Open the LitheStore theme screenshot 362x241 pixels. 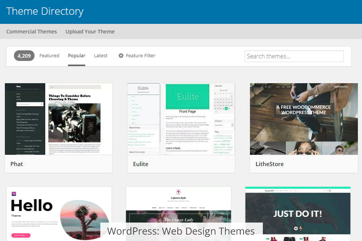[304, 119]
